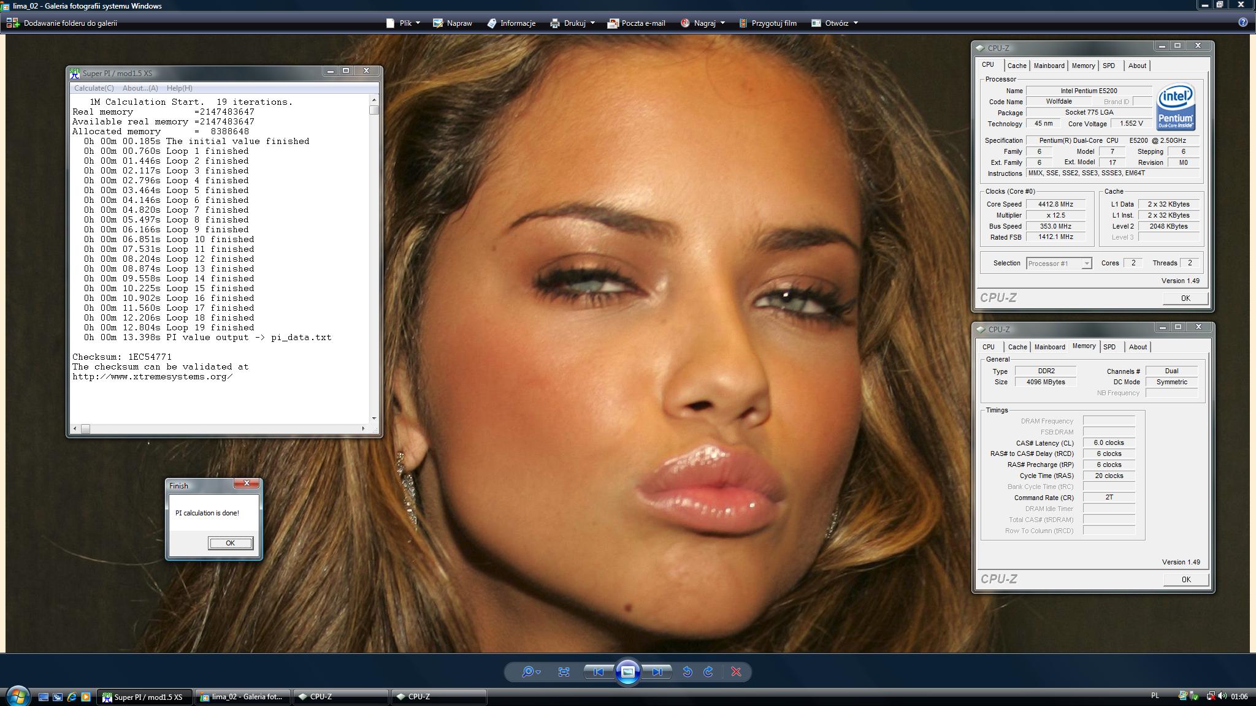The height and width of the screenshot is (706, 1256).
Task: Switch to Mainboard tab in top CPU-Z
Action: click(x=1049, y=66)
